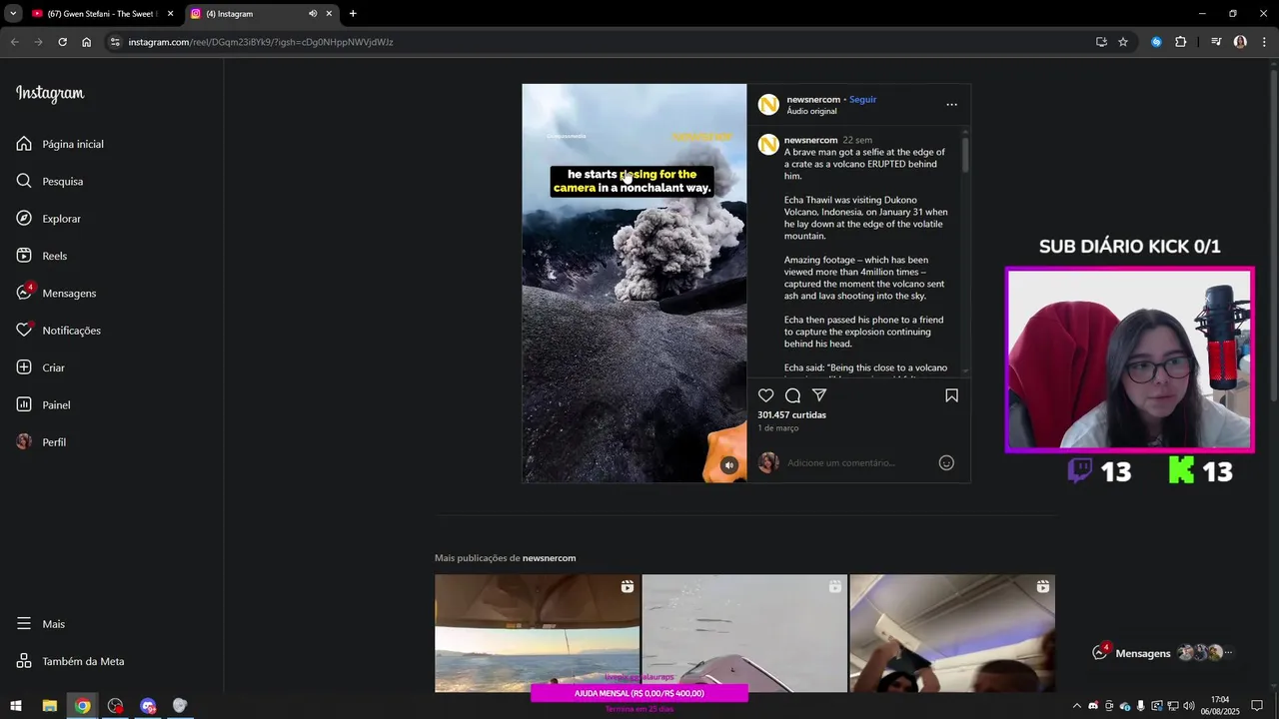Open Perfil profile page
Image resolution: width=1279 pixels, height=719 pixels.
click(x=42, y=442)
